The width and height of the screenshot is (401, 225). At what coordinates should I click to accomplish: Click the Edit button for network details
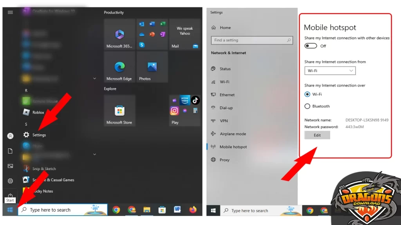[x=317, y=135]
